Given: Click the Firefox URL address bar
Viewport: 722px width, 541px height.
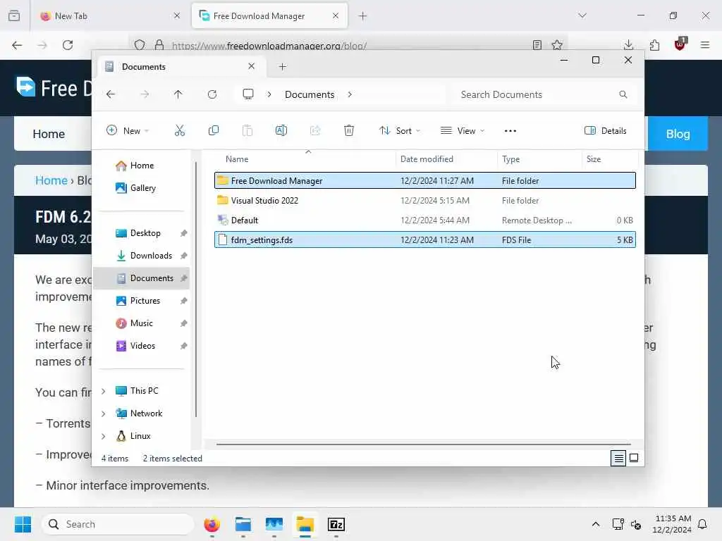Looking at the screenshot, I should (x=350, y=45).
